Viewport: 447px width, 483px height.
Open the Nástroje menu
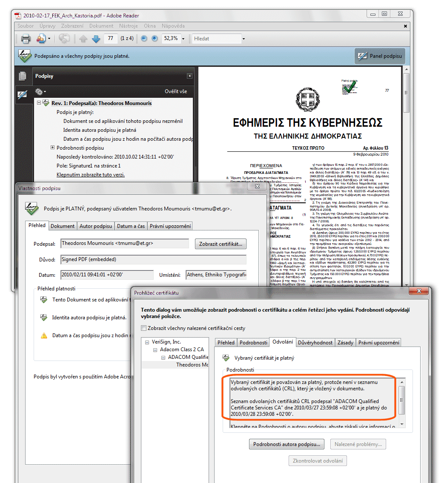coord(128,26)
